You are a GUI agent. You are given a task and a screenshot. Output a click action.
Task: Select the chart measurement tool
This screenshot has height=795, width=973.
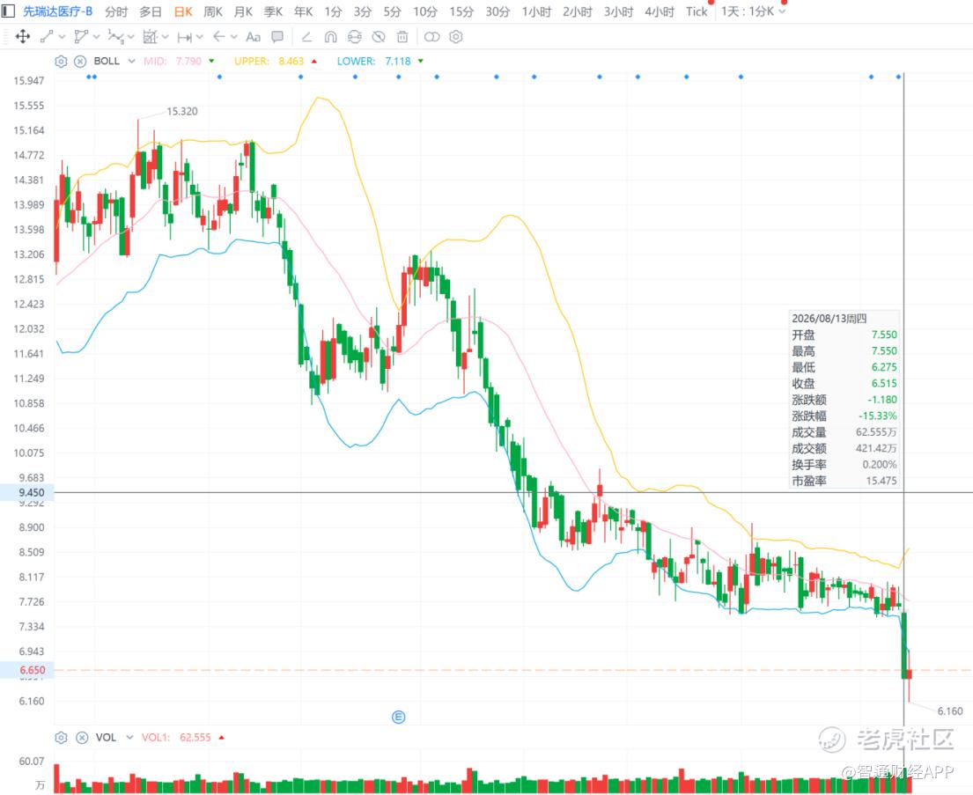tap(150, 37)
